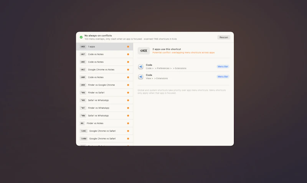307x183 pixels.
Task: Click Menu Bar badge on View > Extensions entry
Action: tap(223, 77)
